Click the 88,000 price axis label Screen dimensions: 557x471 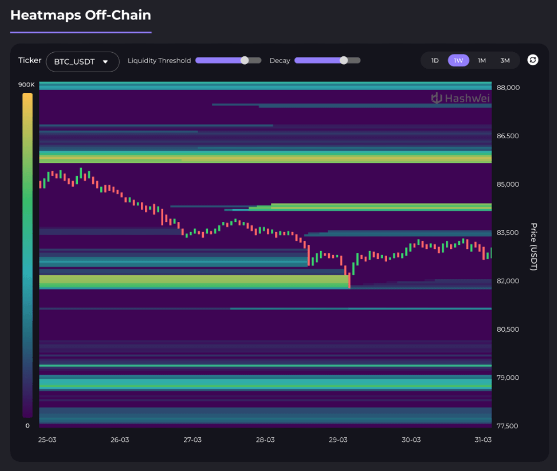coord(508,88)
